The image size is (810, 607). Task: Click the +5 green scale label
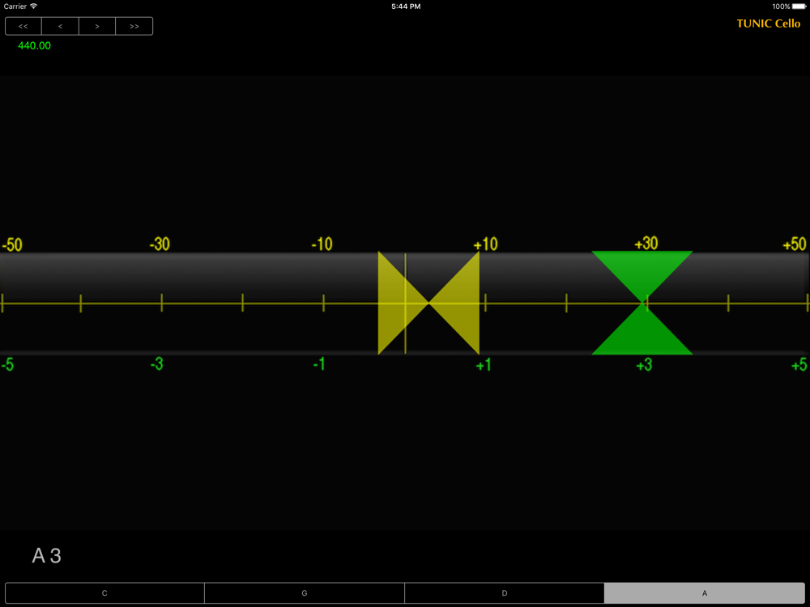click(799, 366)
